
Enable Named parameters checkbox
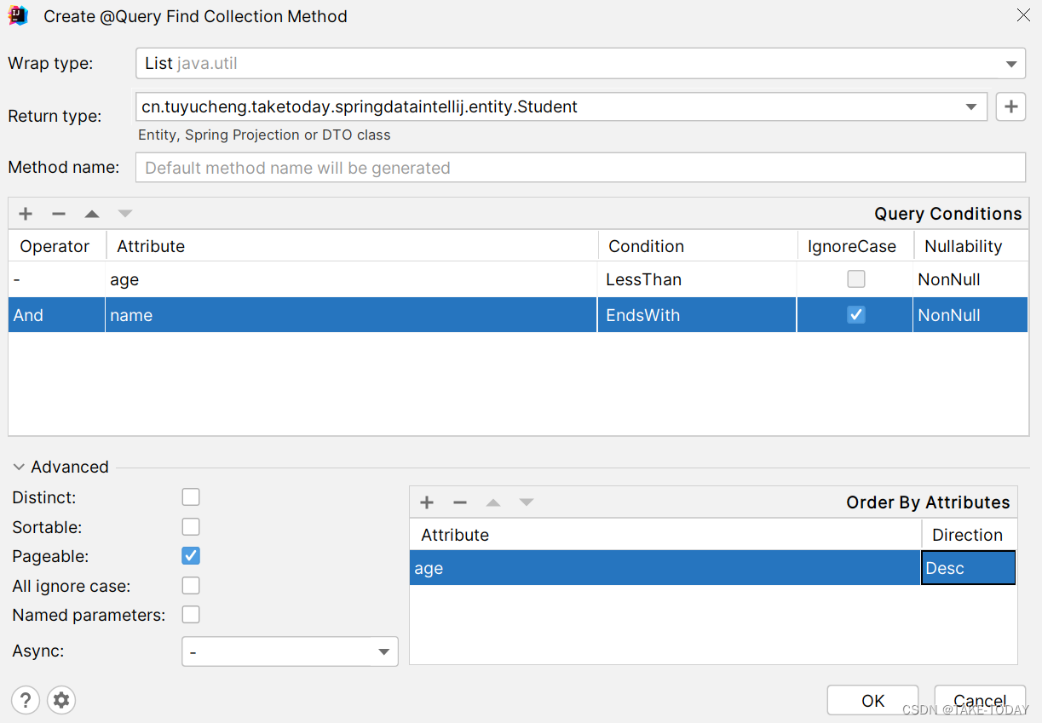[x=191, y=614]
